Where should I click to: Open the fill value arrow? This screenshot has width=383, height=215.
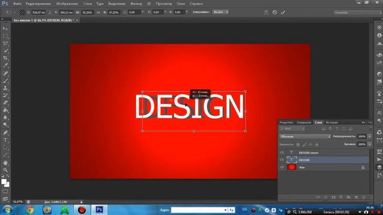[x=370, y=145]
